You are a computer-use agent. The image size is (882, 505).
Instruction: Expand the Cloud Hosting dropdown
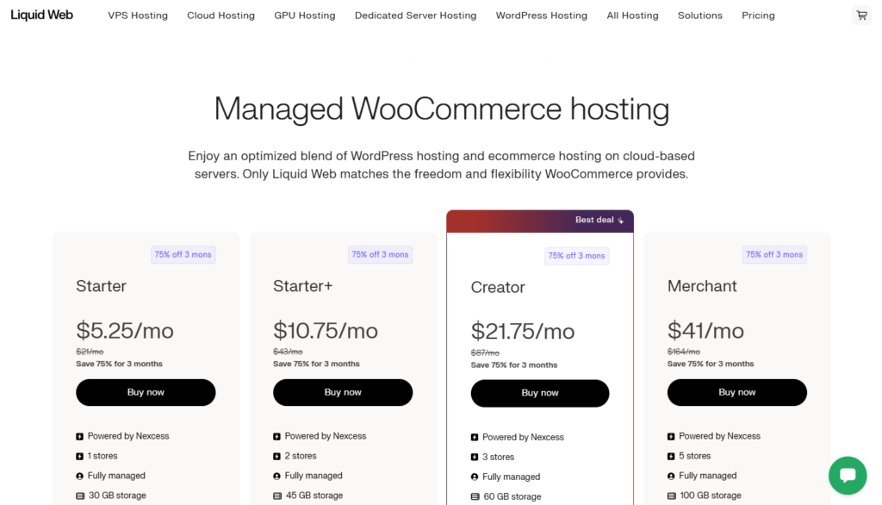[x=220, y=15]
